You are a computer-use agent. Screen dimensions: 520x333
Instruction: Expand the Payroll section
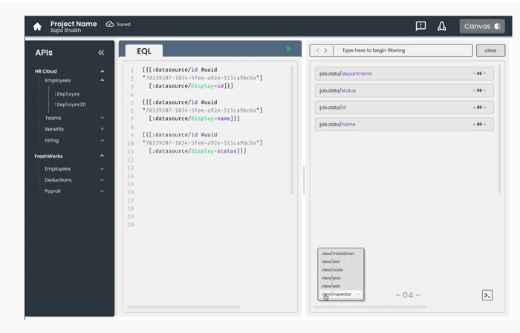coord(103,191)
